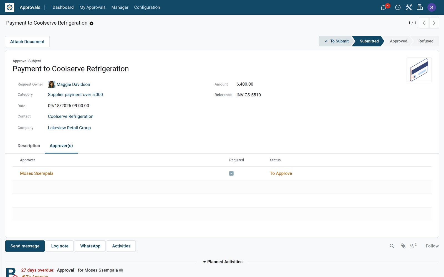Click the Log note button
This screenshot has width=444, height=277.
tap(60, 246)
